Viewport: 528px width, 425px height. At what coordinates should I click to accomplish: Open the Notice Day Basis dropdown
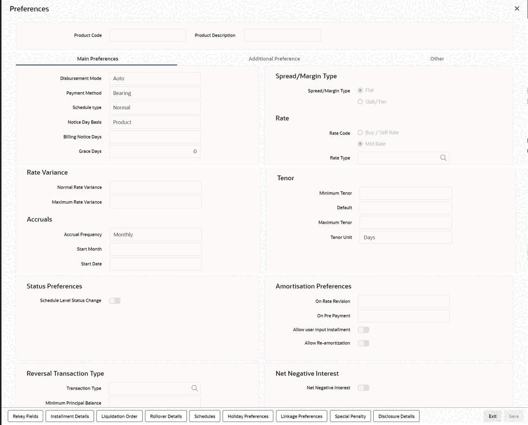click(x=155, y=122)
